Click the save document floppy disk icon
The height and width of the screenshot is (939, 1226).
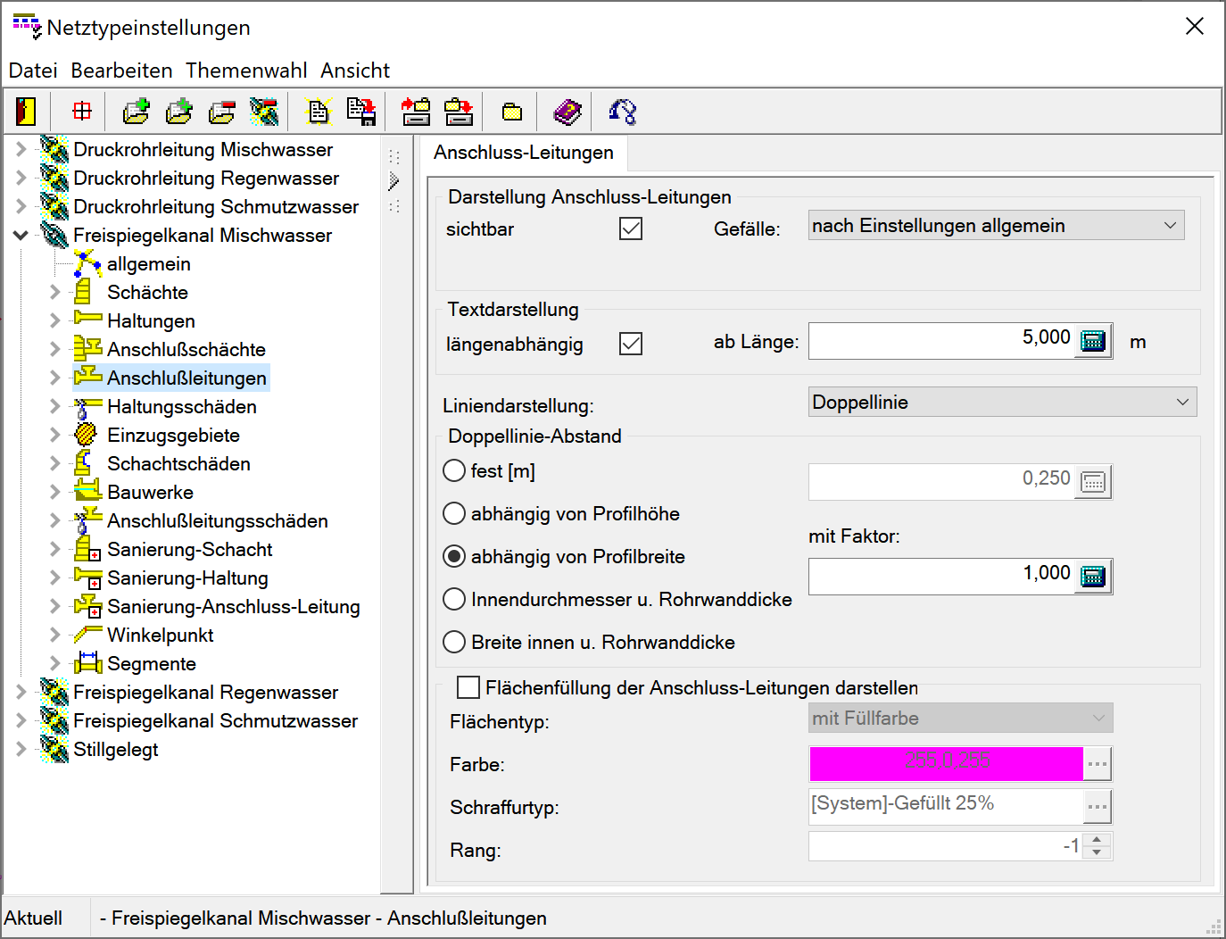[361, 112]
